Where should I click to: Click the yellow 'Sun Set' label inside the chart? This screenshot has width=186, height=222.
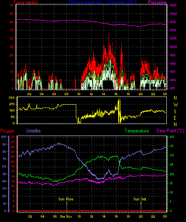pos(140,199)
